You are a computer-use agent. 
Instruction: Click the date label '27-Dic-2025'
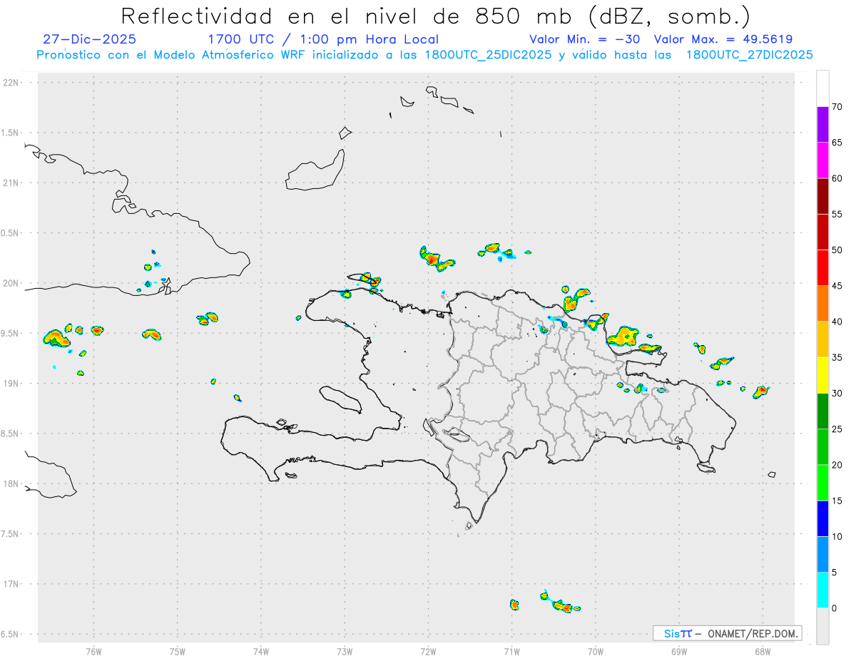(89, 39)
